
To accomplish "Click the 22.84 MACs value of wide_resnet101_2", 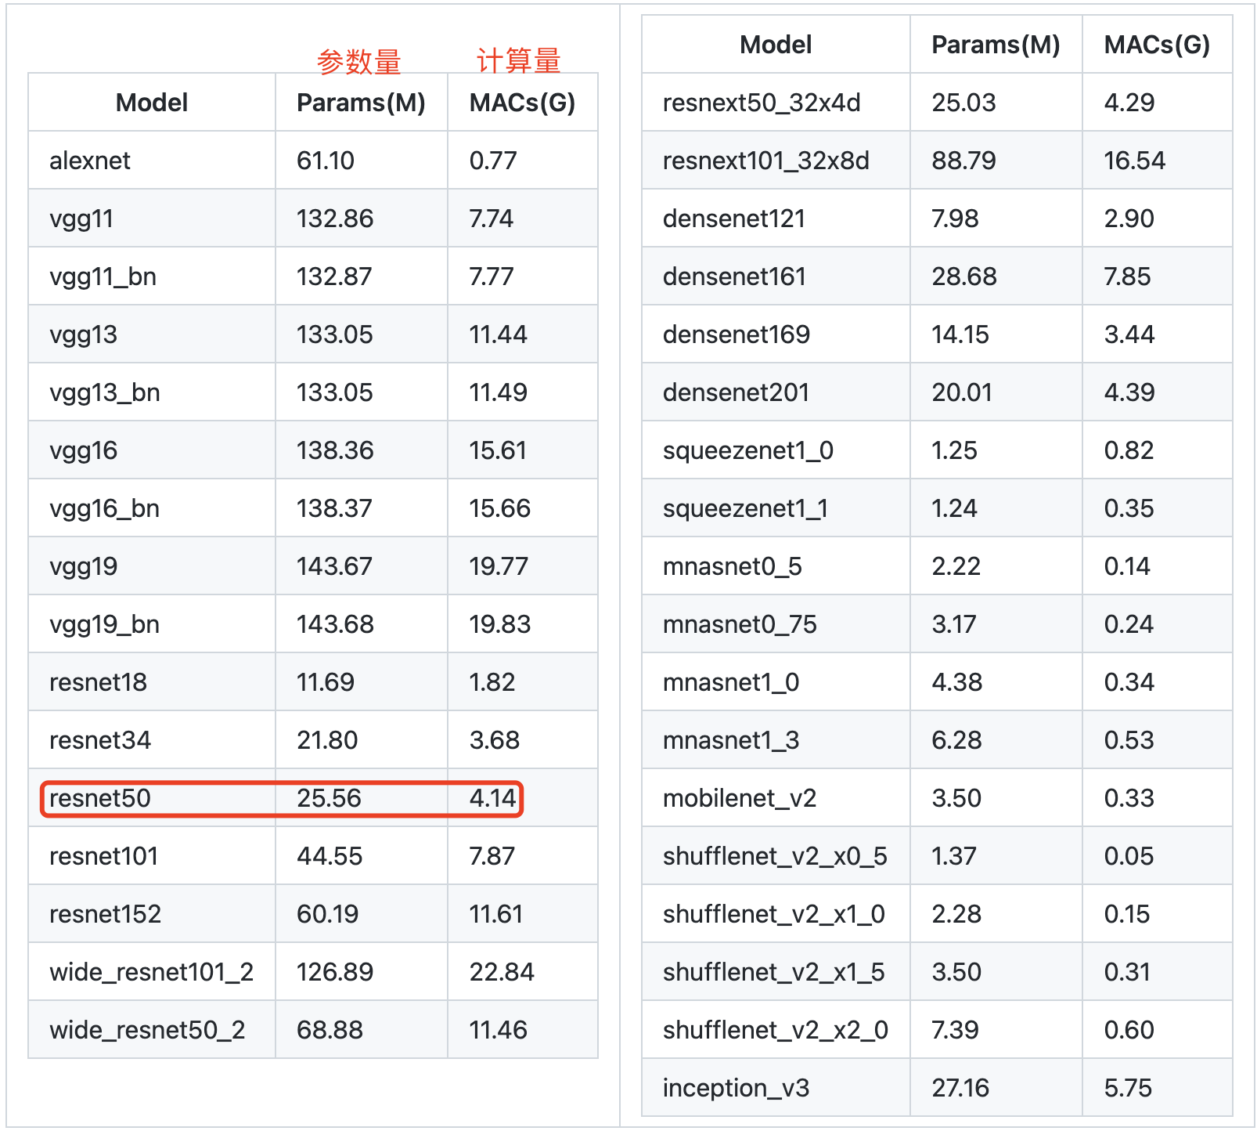I will (501, 972).
